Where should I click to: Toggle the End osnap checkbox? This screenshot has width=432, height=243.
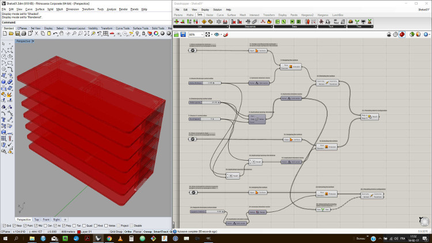click(x=4, y=226)
